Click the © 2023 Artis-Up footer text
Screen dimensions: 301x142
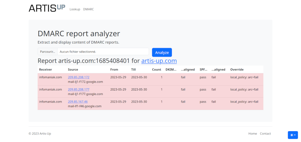pos(40,134)
